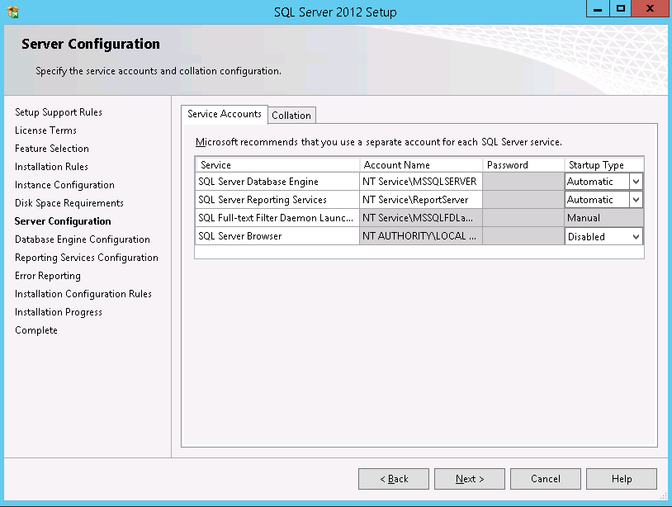The width and height of the screenshot is (672, 507).
Task: Click Database Engine Configuration step
Action: pyautogui.click(x=83, y=239)
